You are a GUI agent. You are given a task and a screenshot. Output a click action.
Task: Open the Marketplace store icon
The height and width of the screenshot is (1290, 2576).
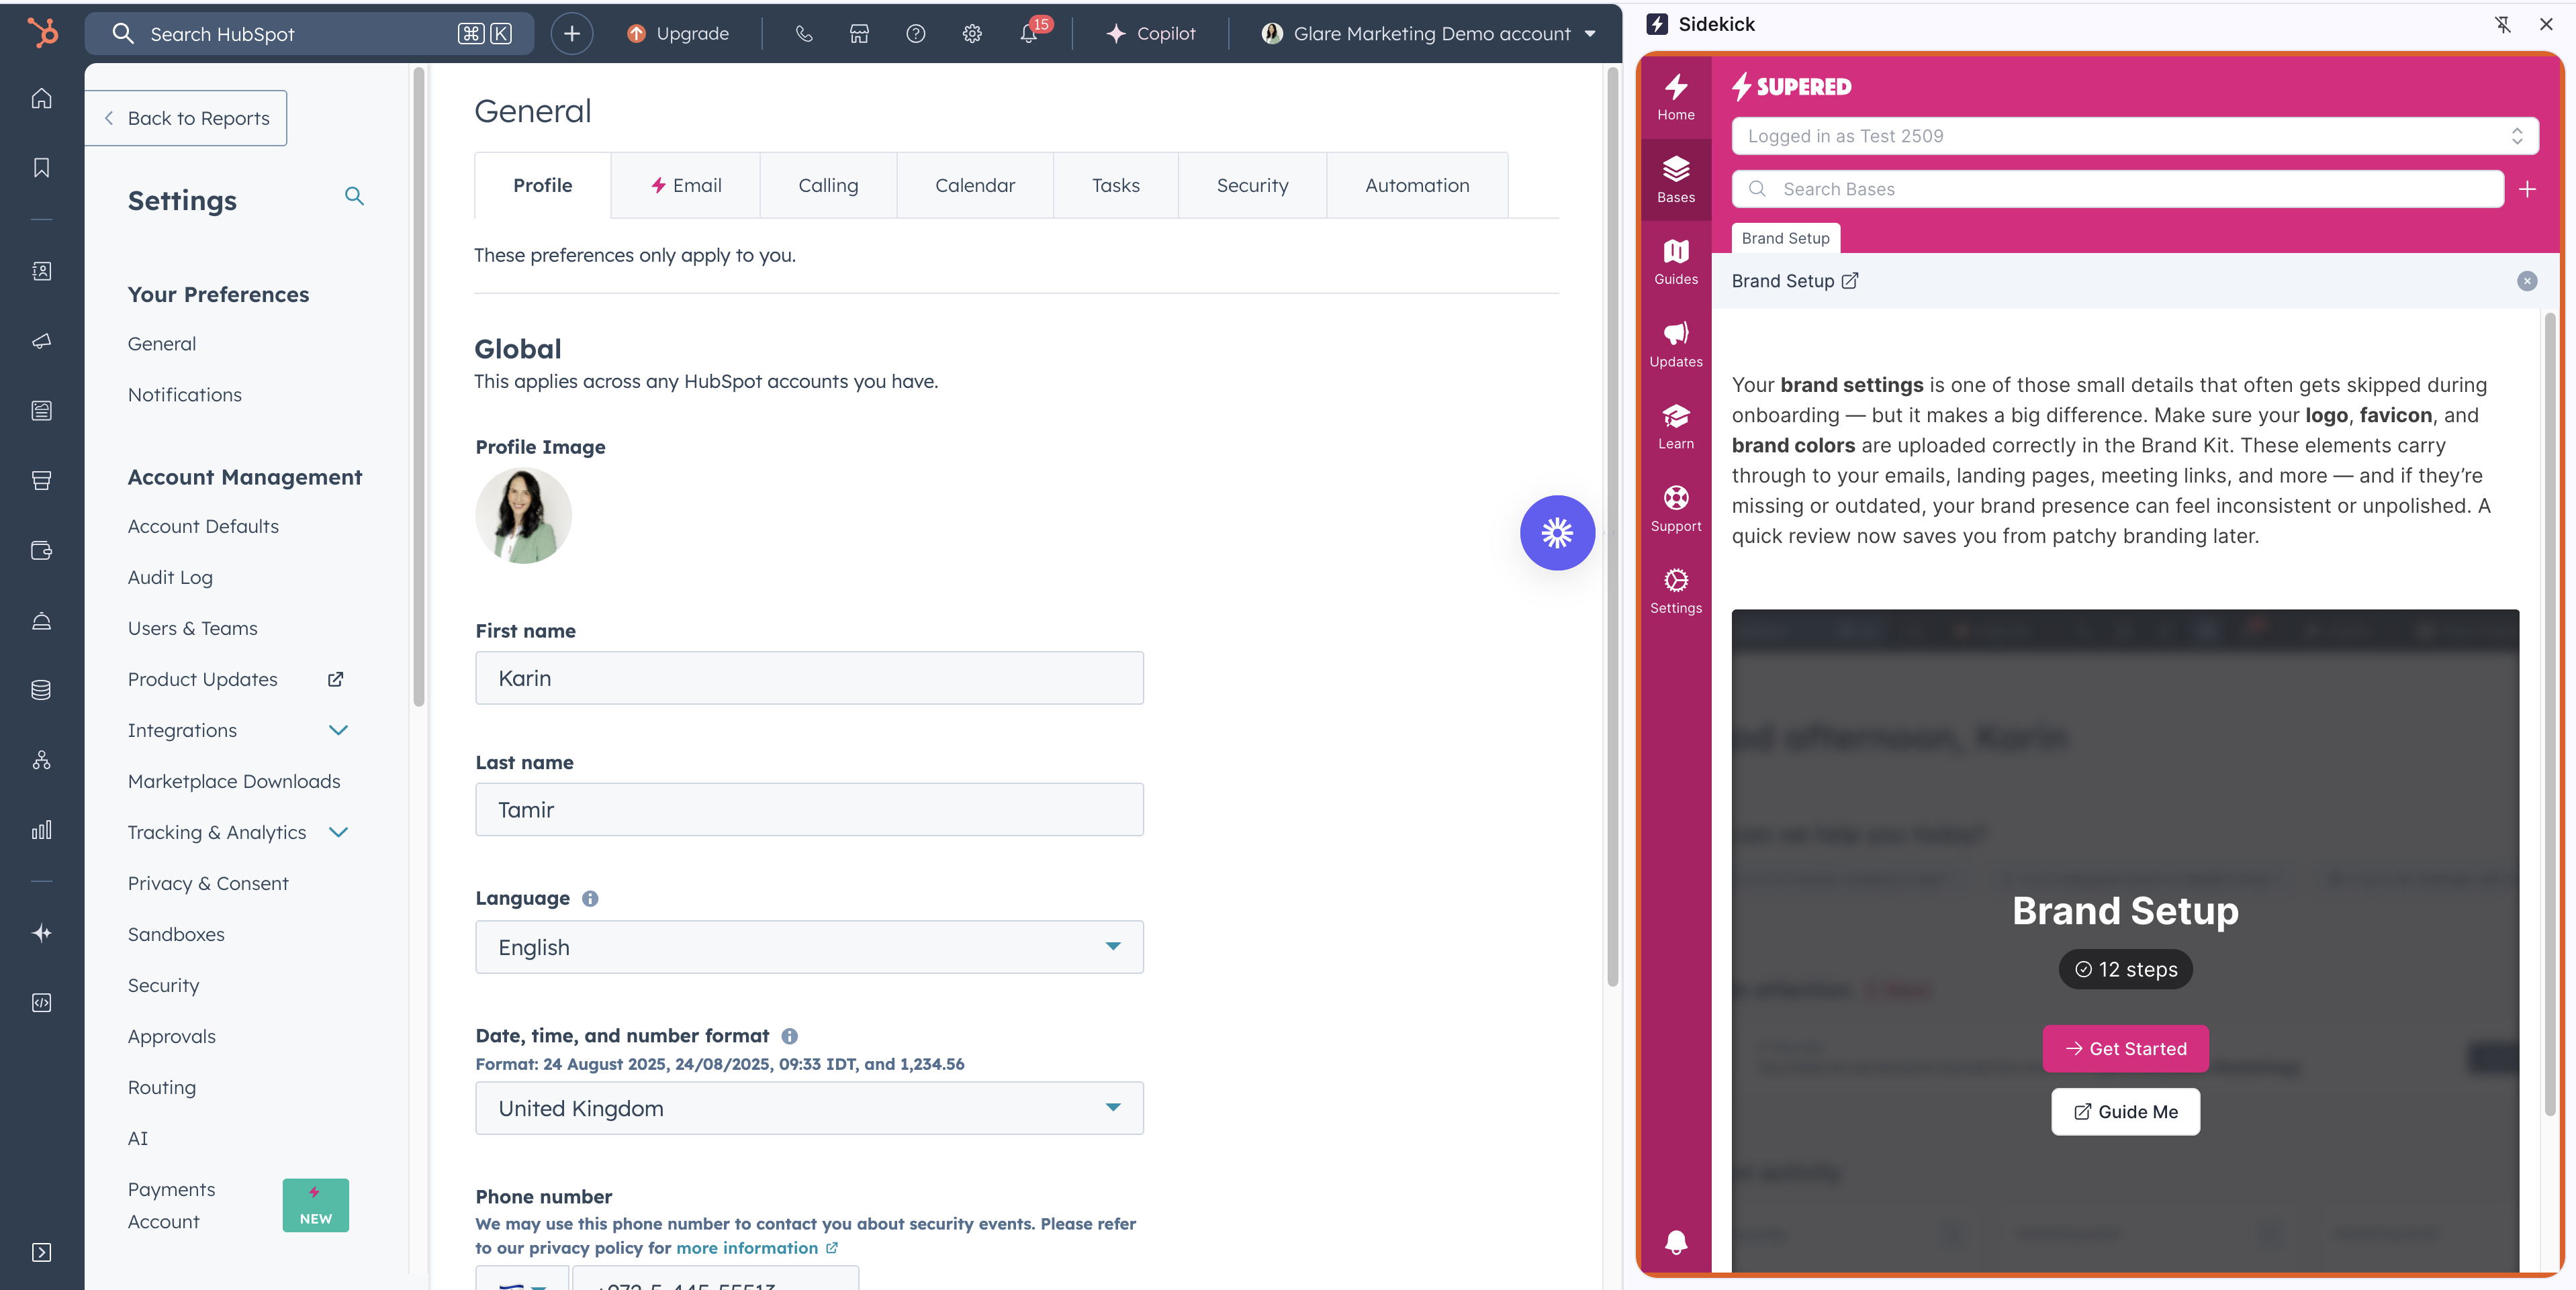click(859, 33)
